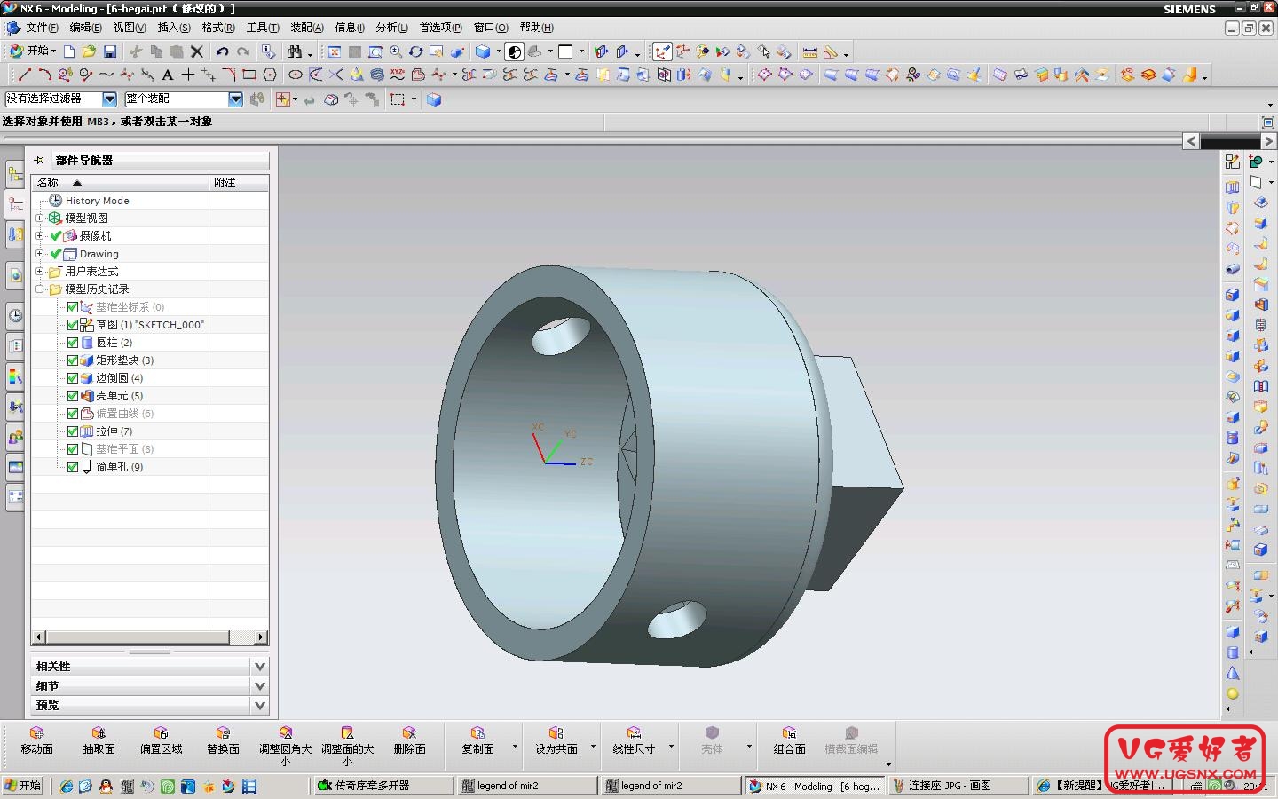Uncheck the 矩形垫块 (3) feature checkbox

tap(73, 360)
